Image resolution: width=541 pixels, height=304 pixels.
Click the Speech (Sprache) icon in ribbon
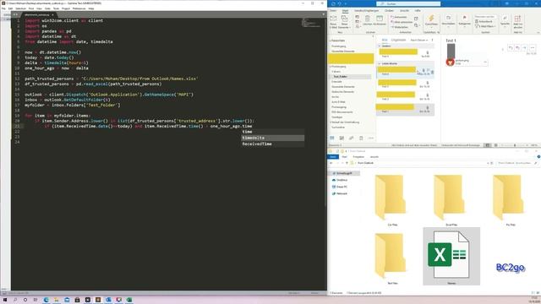tap(505, 18)
